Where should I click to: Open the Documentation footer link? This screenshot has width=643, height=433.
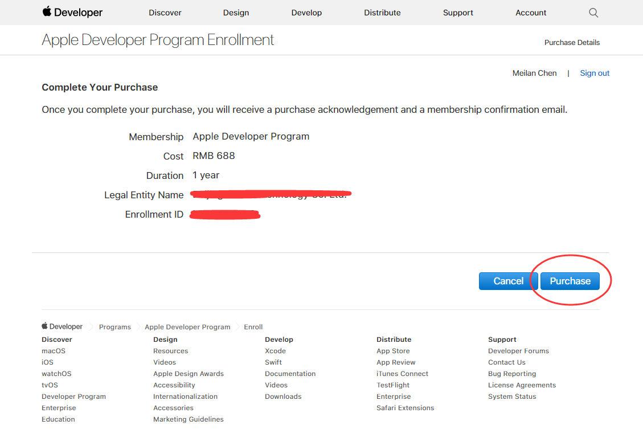pos(290,374)
